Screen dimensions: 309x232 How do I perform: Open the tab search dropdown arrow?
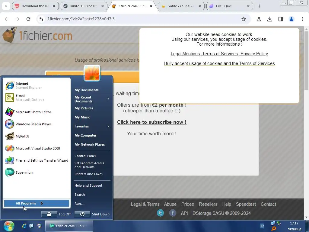coord(6,6)
